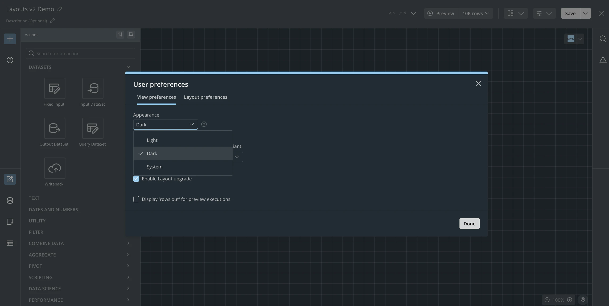Click the Save button
Viewport: 609px width, 306px height.
[x=570, y=13]
